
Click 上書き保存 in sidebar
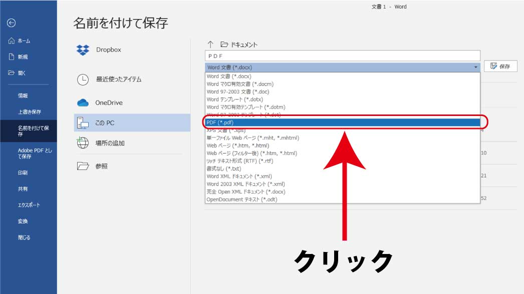[x=30, y=112]
